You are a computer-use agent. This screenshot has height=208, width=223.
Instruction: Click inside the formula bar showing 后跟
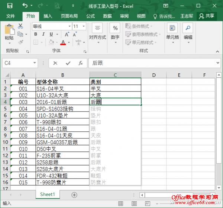click(149, 63)
